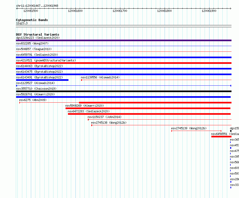Select the red esv6275 thick bar

click(x=155, y=103)
